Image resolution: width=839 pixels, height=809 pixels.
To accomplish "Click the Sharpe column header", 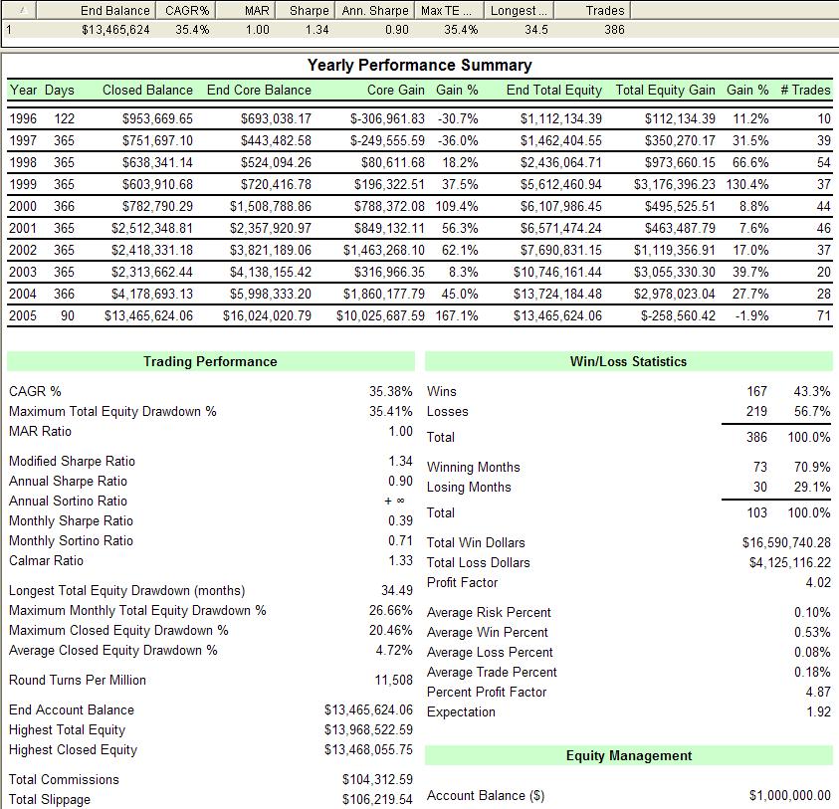I will pos(309,10).
